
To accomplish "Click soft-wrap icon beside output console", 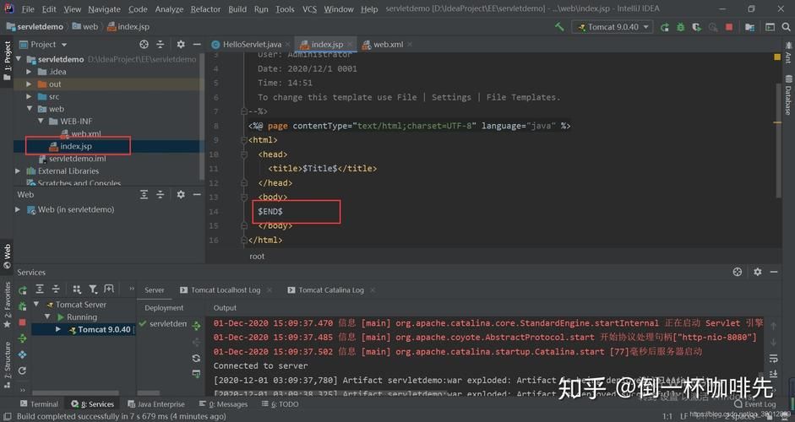I will (x=773, y=358).
